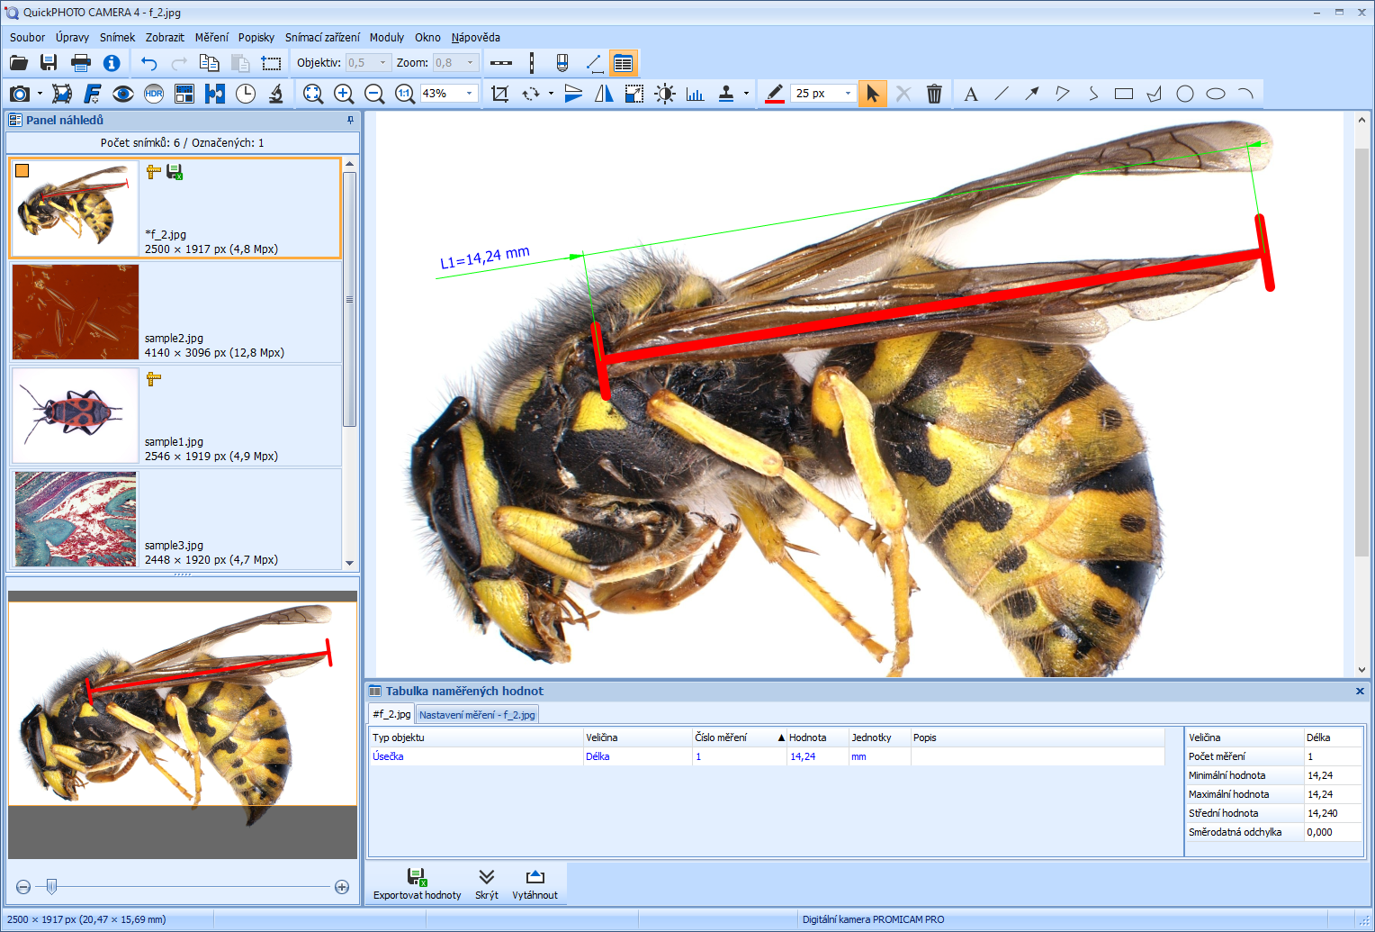Insert horizontal scale bar
The width and height of the screenshot is (1375, 932).
point(501,63)
